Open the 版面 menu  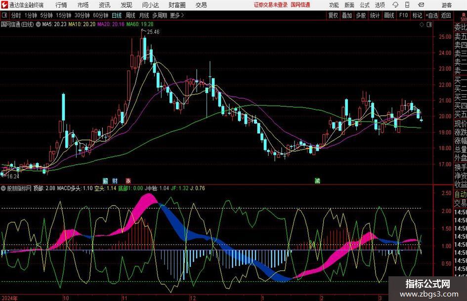tap(349, 5)
